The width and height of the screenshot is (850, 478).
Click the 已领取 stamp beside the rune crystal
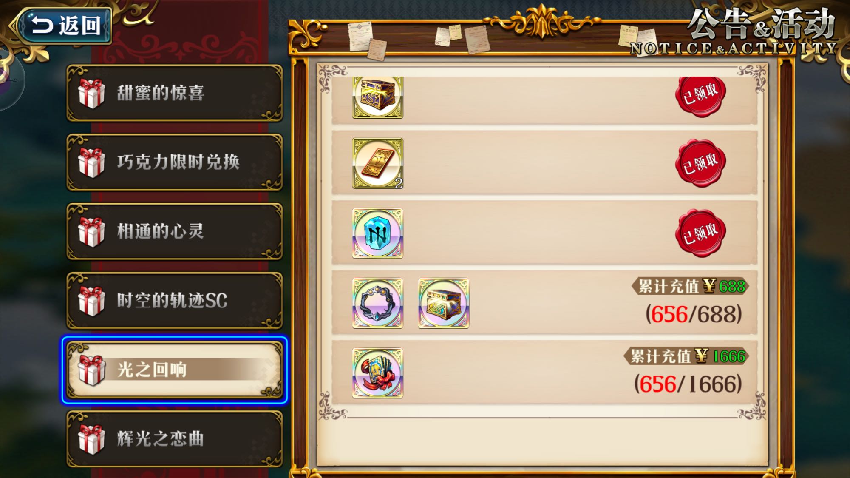point(700,233)
